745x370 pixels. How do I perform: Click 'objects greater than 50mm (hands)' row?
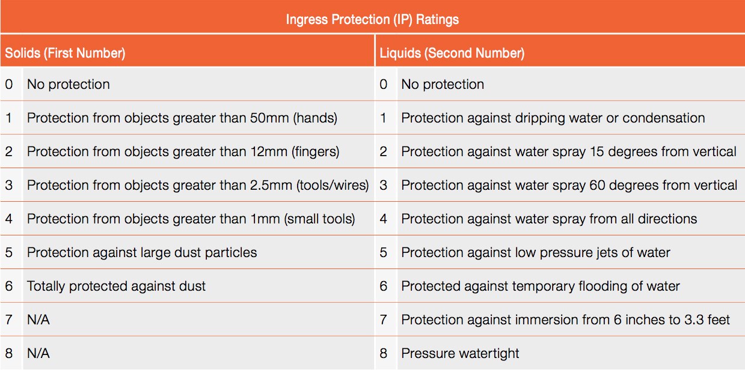(182, 118)
